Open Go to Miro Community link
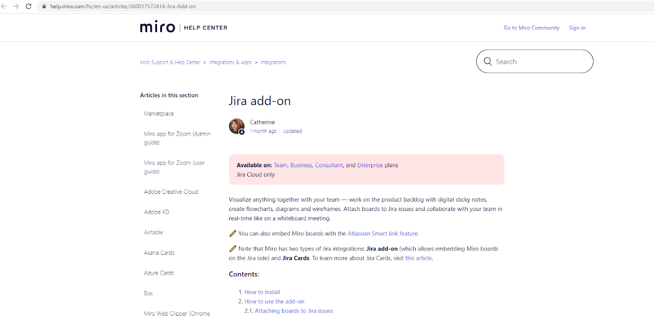This screenshot has width=654, height=316. click(x=531, y=28)
